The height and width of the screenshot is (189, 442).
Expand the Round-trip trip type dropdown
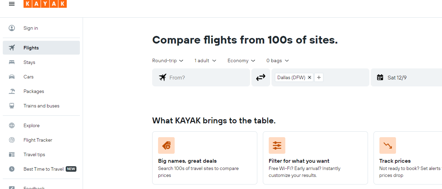tap(168, 60)
